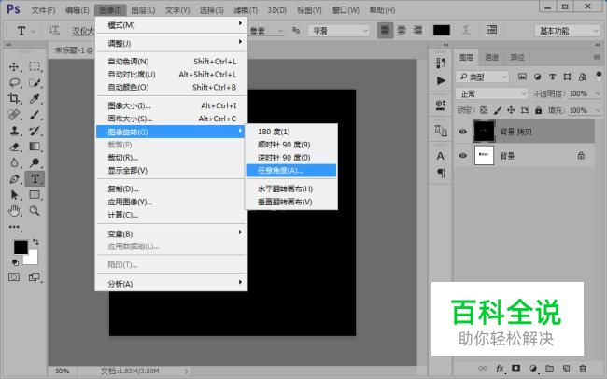Expand 模式(M) submenu
The width and height of the screenshot is (607, 379).
pyautogui.click(x=171, y=25)
